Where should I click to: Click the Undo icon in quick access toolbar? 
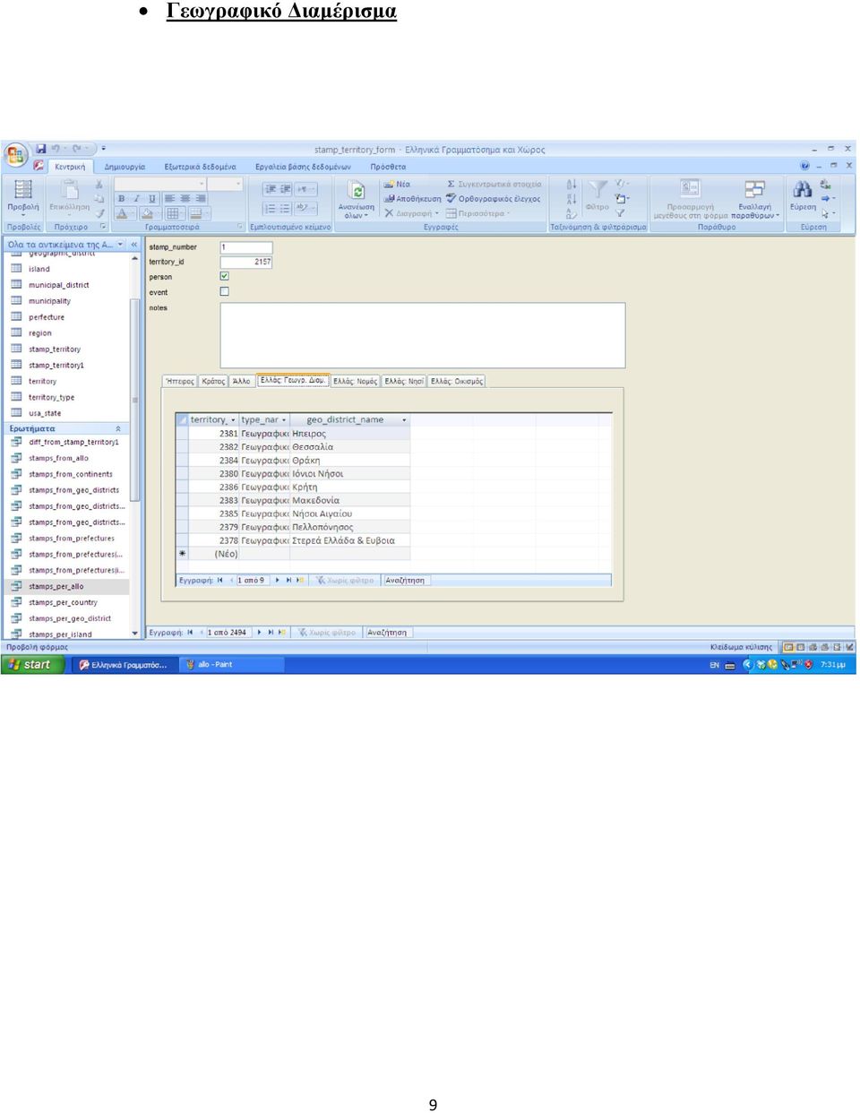coord(56,149)
